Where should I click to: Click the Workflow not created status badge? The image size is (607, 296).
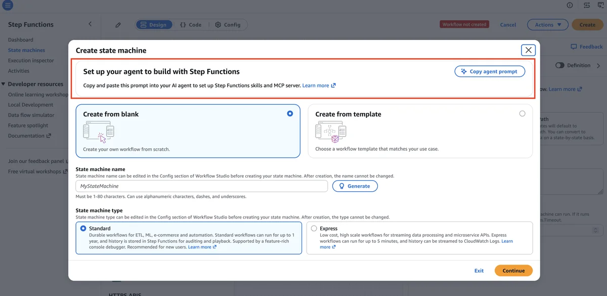click(464, 24)
